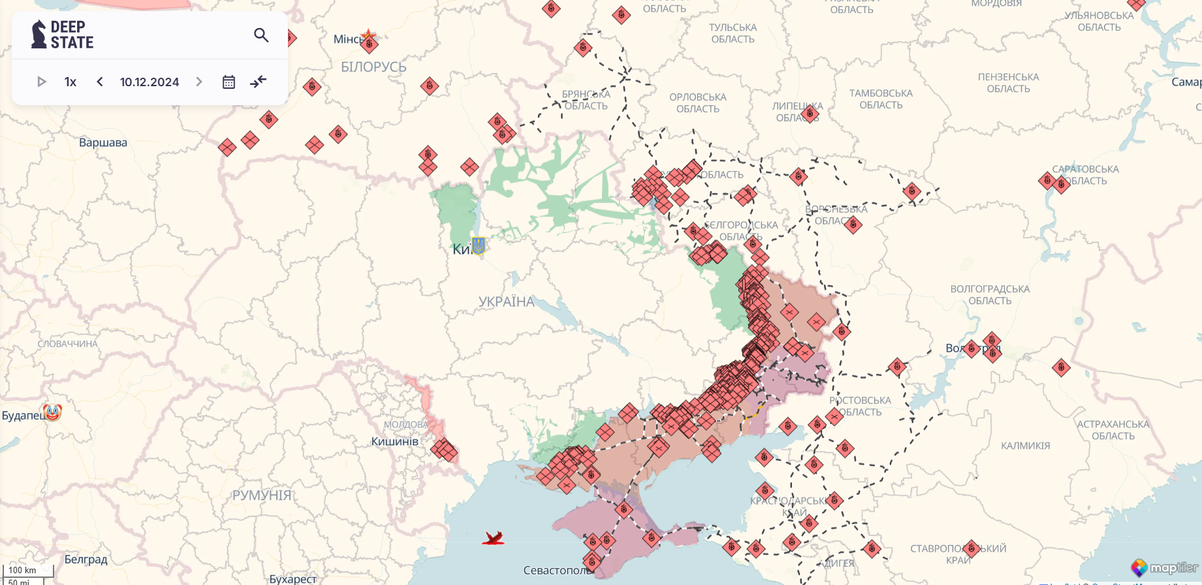
Task: Click the red sunken ship icon in the Black Sea
Action: [494, 539]
